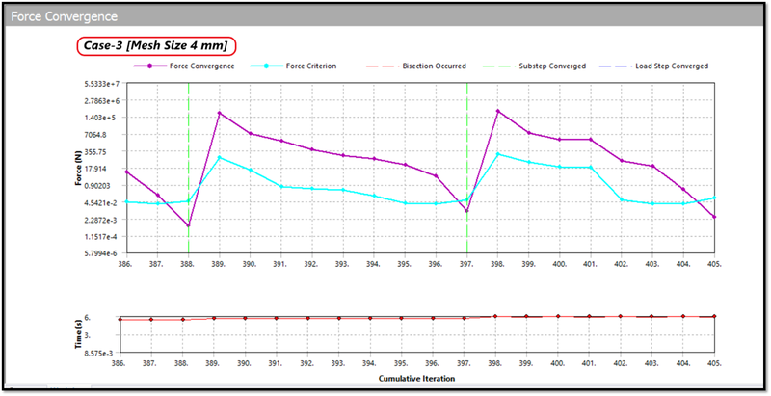Select cyan Force Criterion point at iteration 402

pyautogui.click(x=622, y=200)
